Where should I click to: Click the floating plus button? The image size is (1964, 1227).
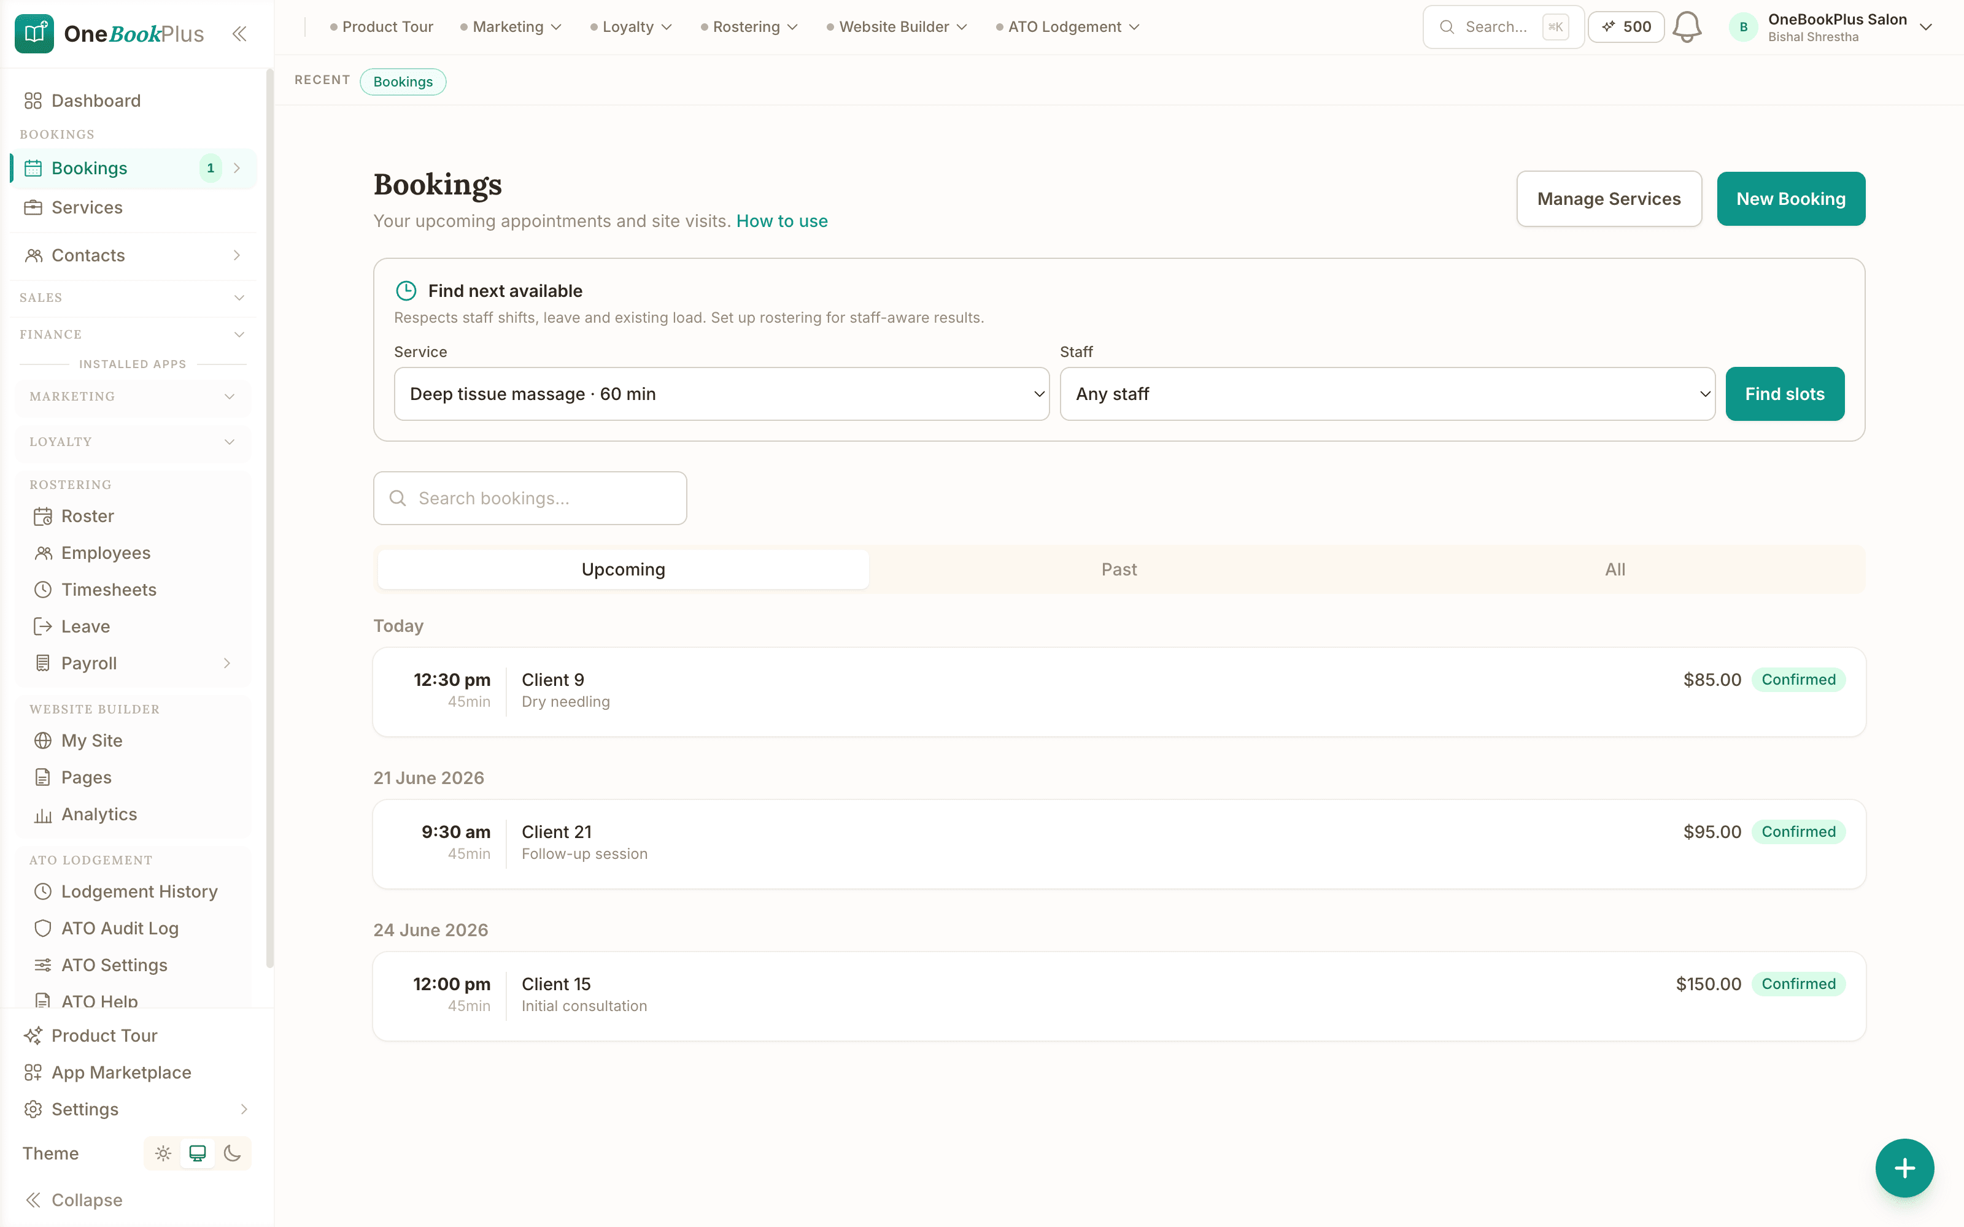(x=1904, y=1167)
